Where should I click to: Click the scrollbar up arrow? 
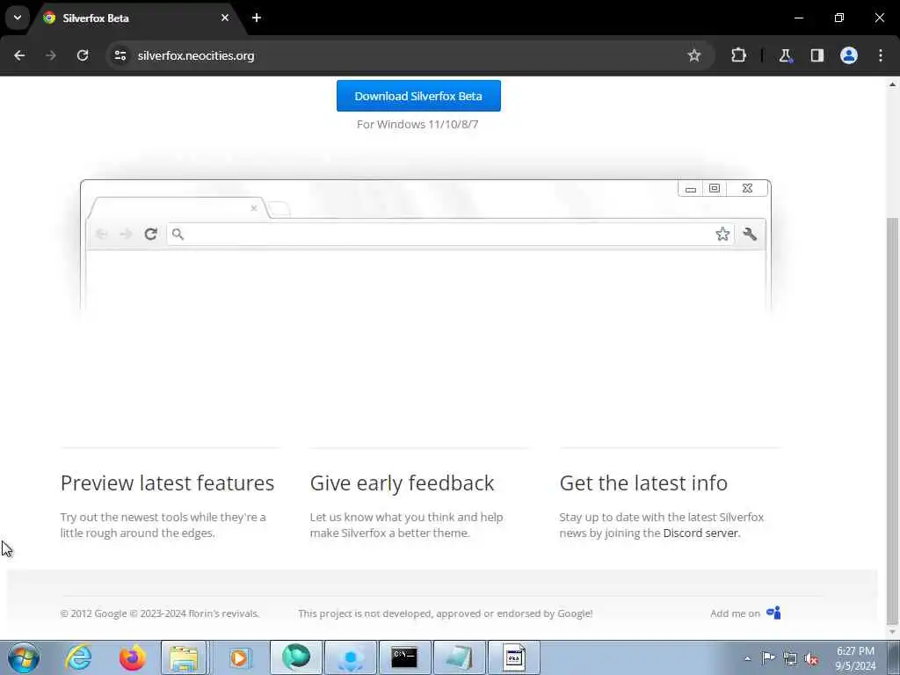892,84
